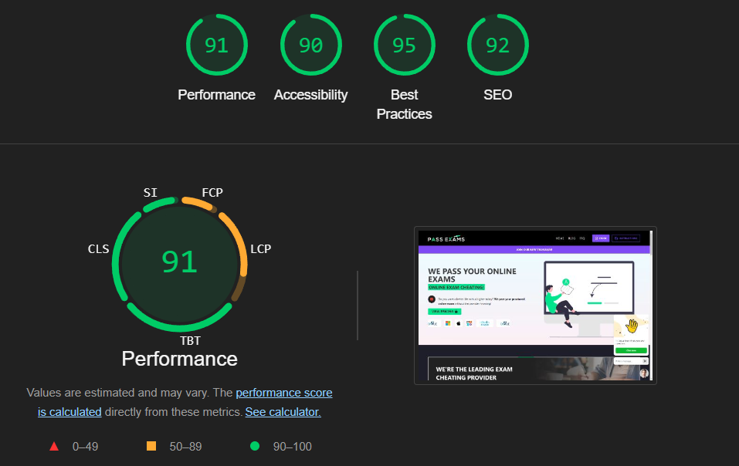
Task: Click the SEO score gauge showing 92
Action: (498, 45)
